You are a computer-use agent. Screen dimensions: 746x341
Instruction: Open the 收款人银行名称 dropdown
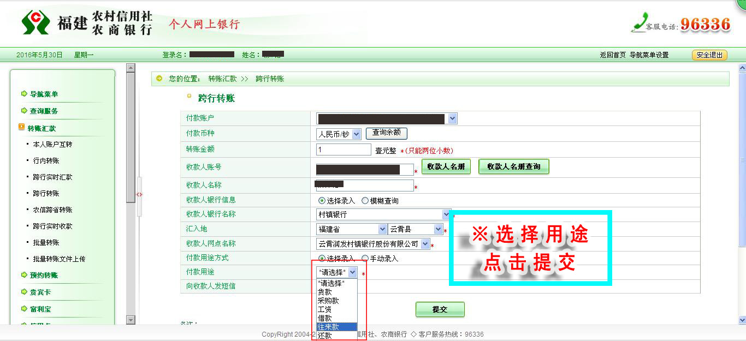[x=446, y=214]
